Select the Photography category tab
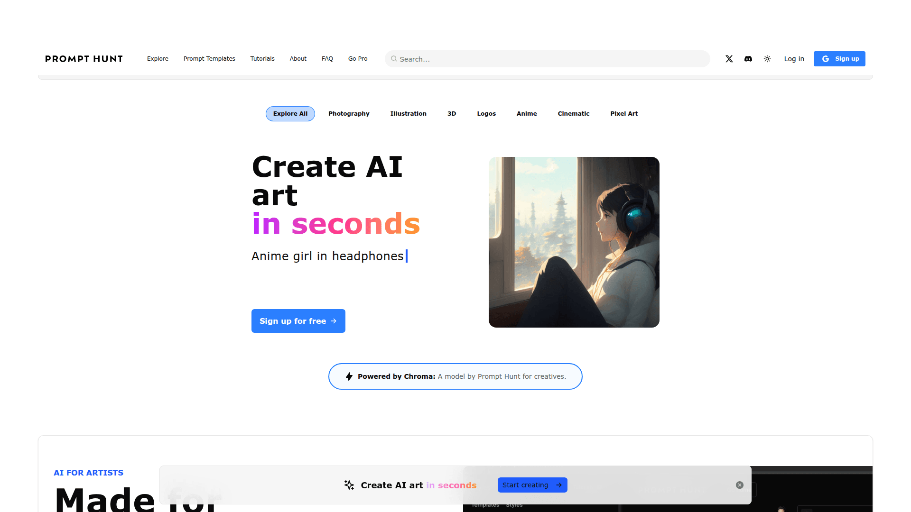The image size is (911, 512). tap(349, 114)
